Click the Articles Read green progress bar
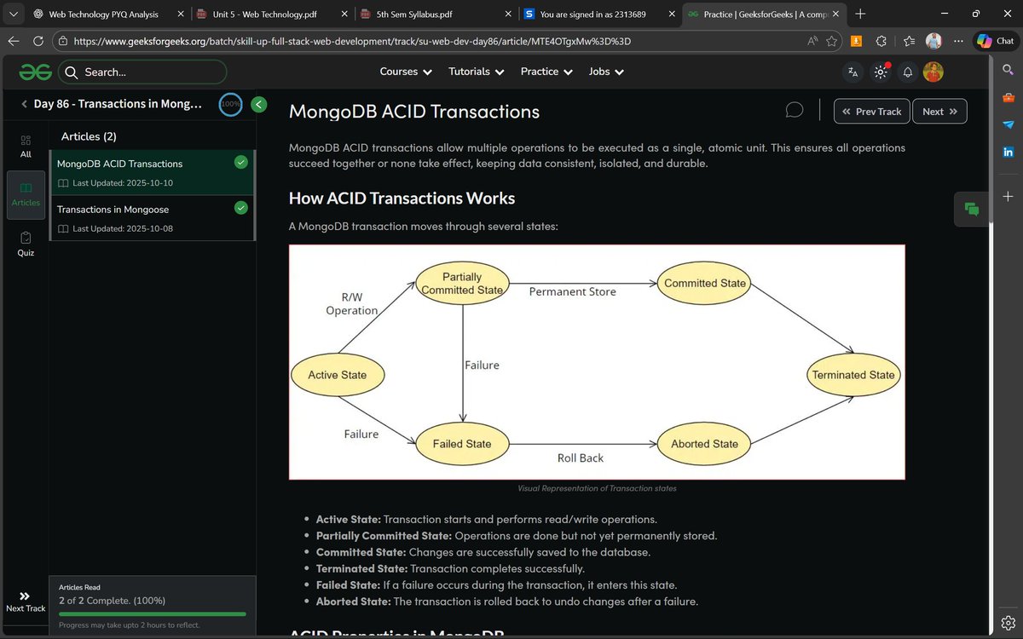This screenshot has height=639, width=1023. [153, 613]
